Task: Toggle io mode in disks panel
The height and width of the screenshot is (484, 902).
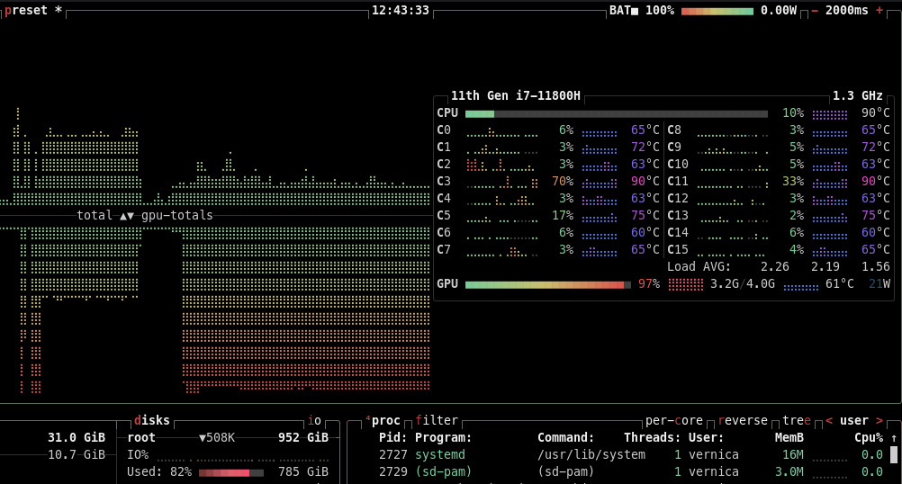Action: [314, 421]
